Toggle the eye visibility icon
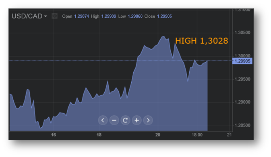 click(x=55, y=16)
